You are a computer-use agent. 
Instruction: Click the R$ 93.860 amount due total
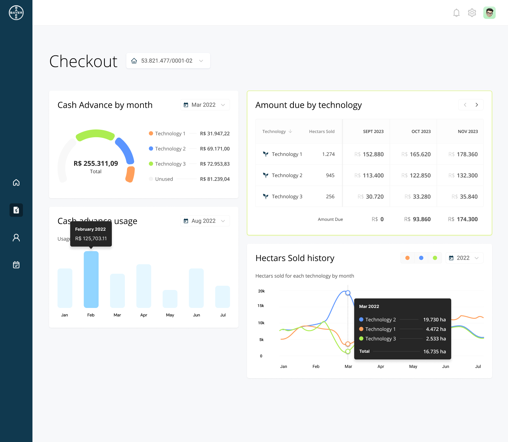417,219
